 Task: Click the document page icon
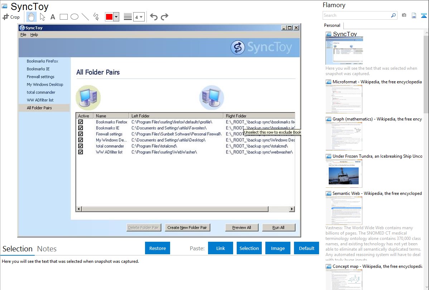(x=414, y=15)
